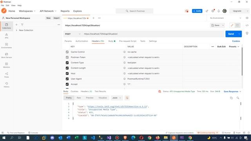Viewport: 251px width, 141px height.
Task: Expand the New Collection tree item
Action: click(16, 30)
